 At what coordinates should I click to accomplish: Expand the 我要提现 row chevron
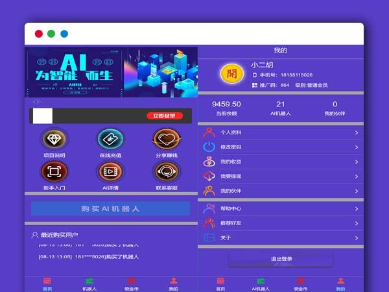[x=357, y=176]
